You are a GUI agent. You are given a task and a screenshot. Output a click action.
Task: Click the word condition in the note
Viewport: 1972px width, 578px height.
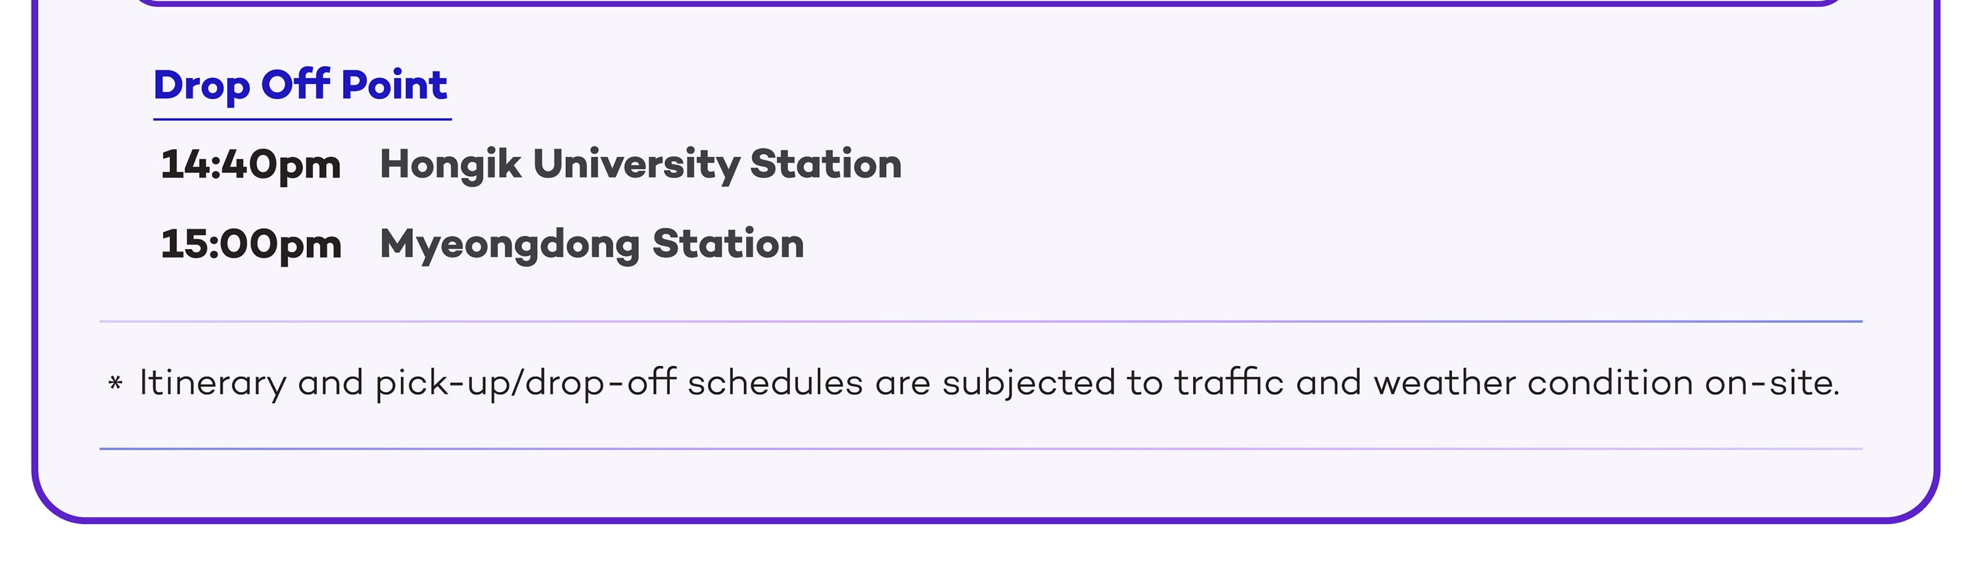(1610, 382)
